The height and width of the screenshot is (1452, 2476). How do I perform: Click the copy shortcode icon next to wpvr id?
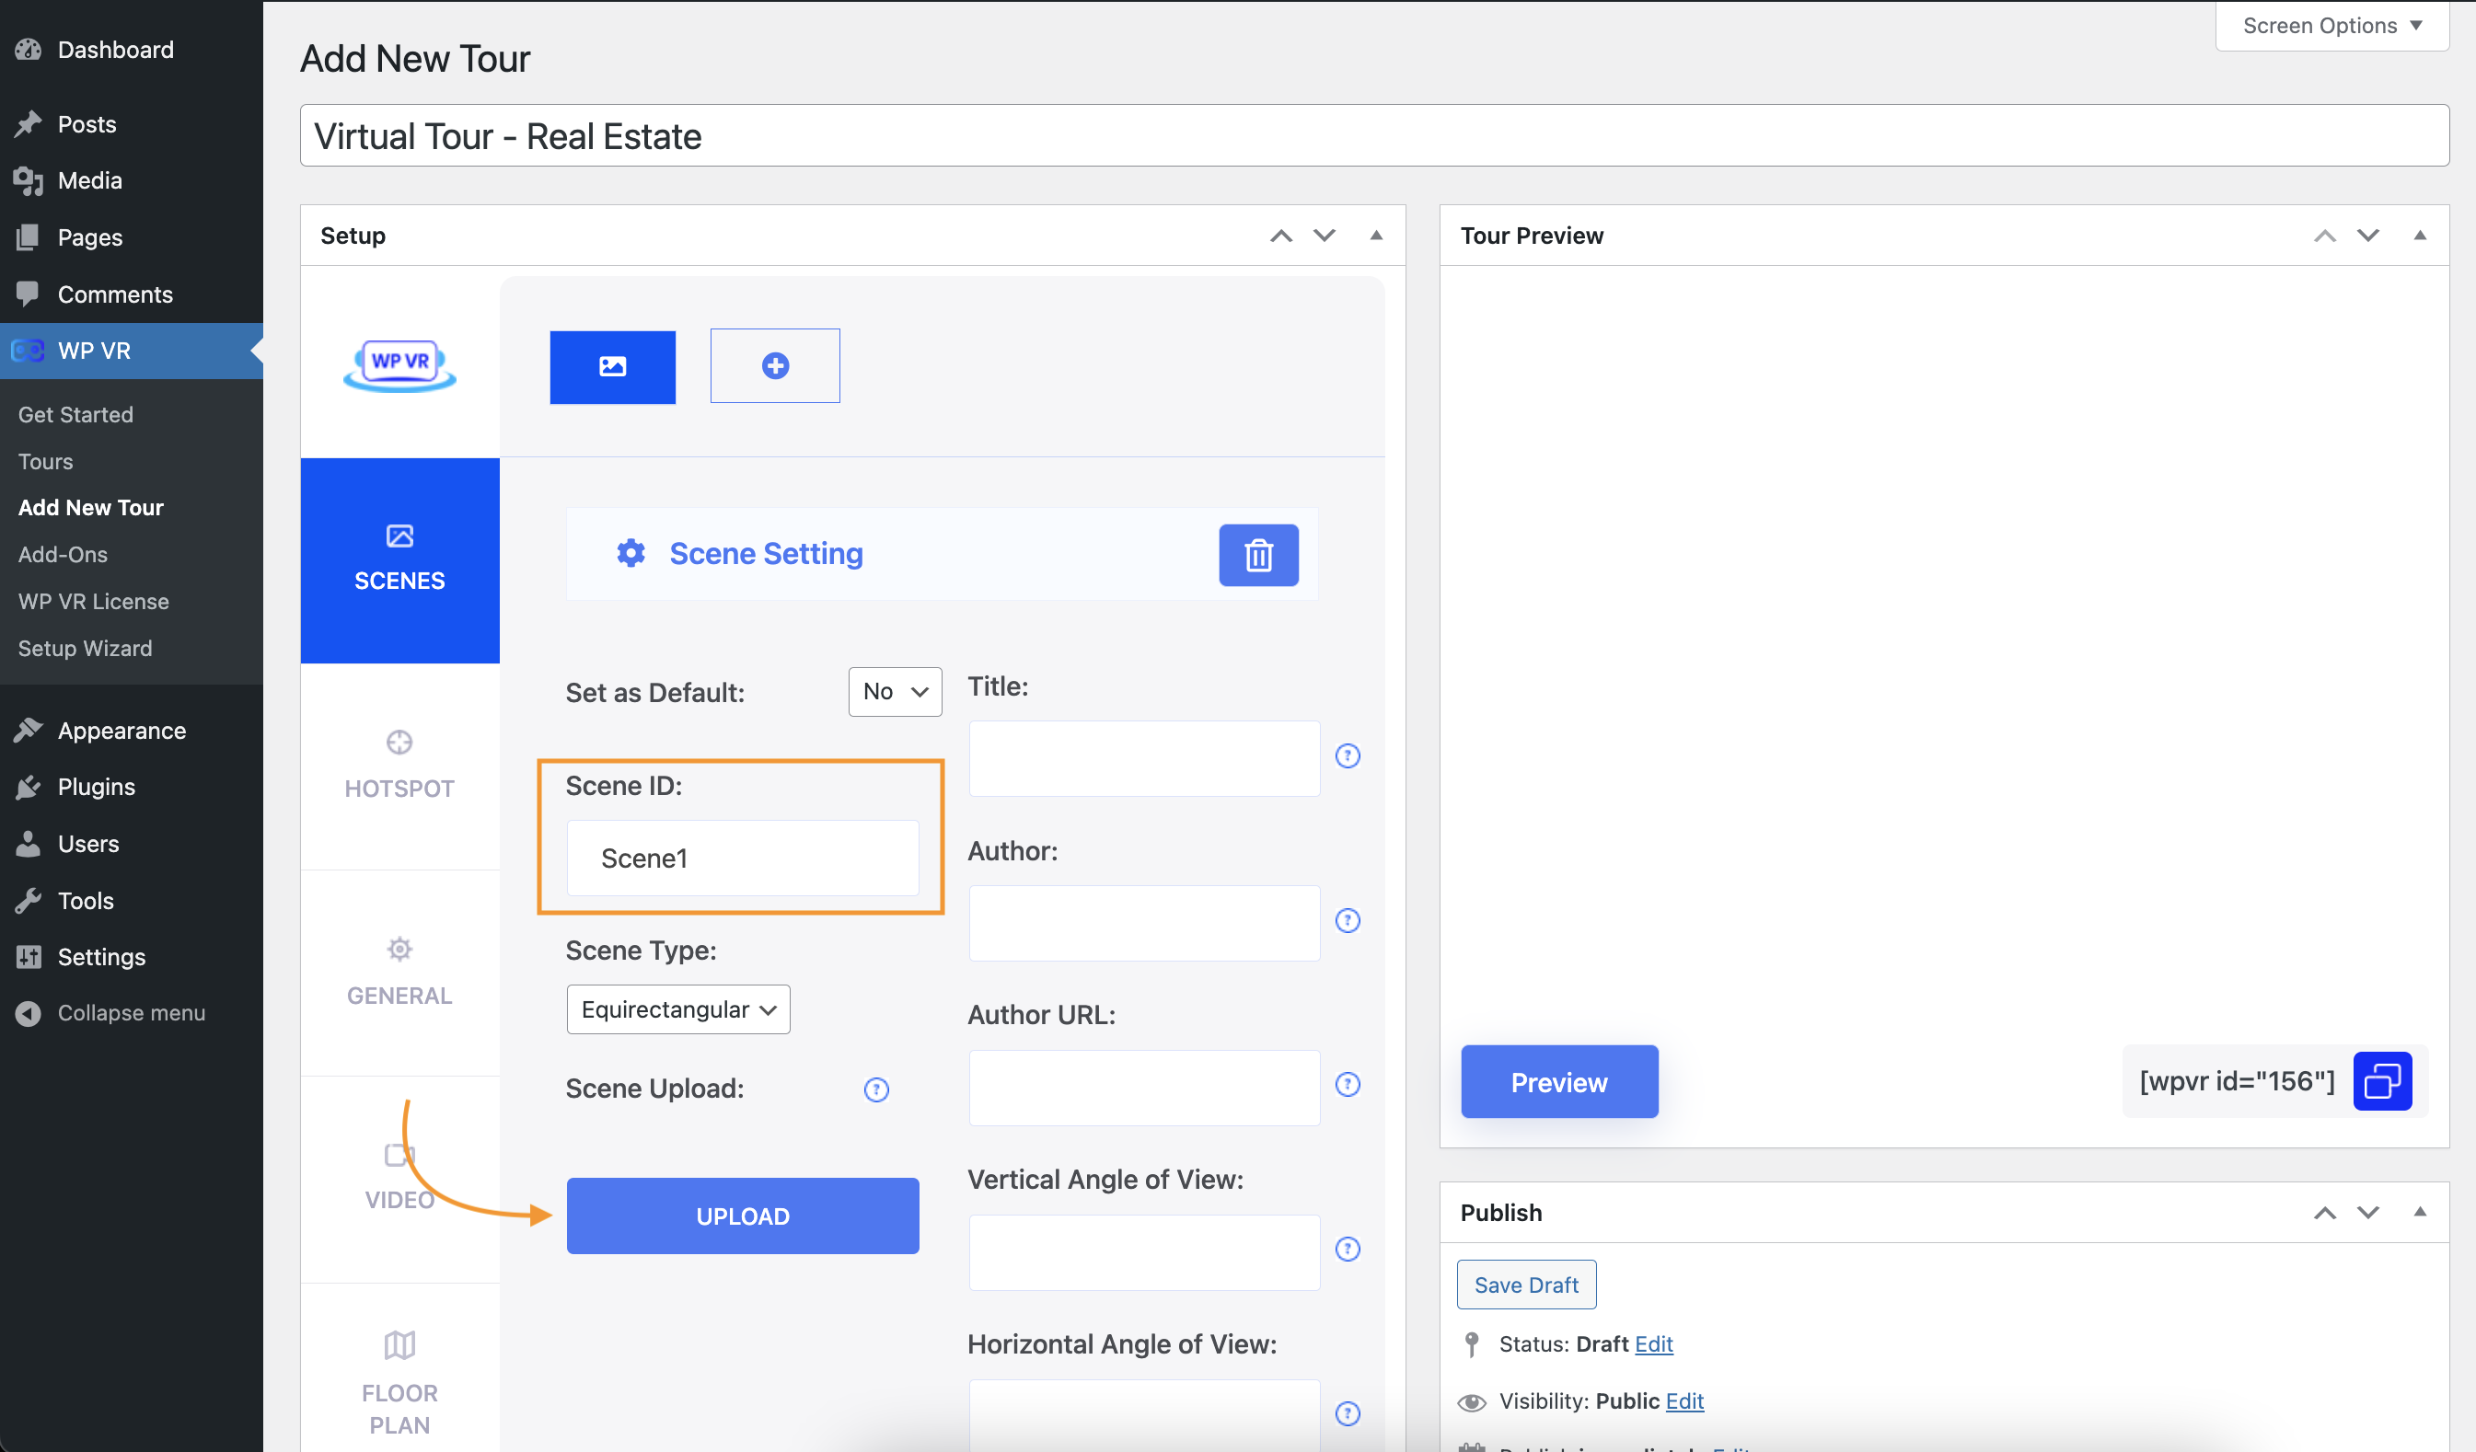click(x=2383, y=1080)
